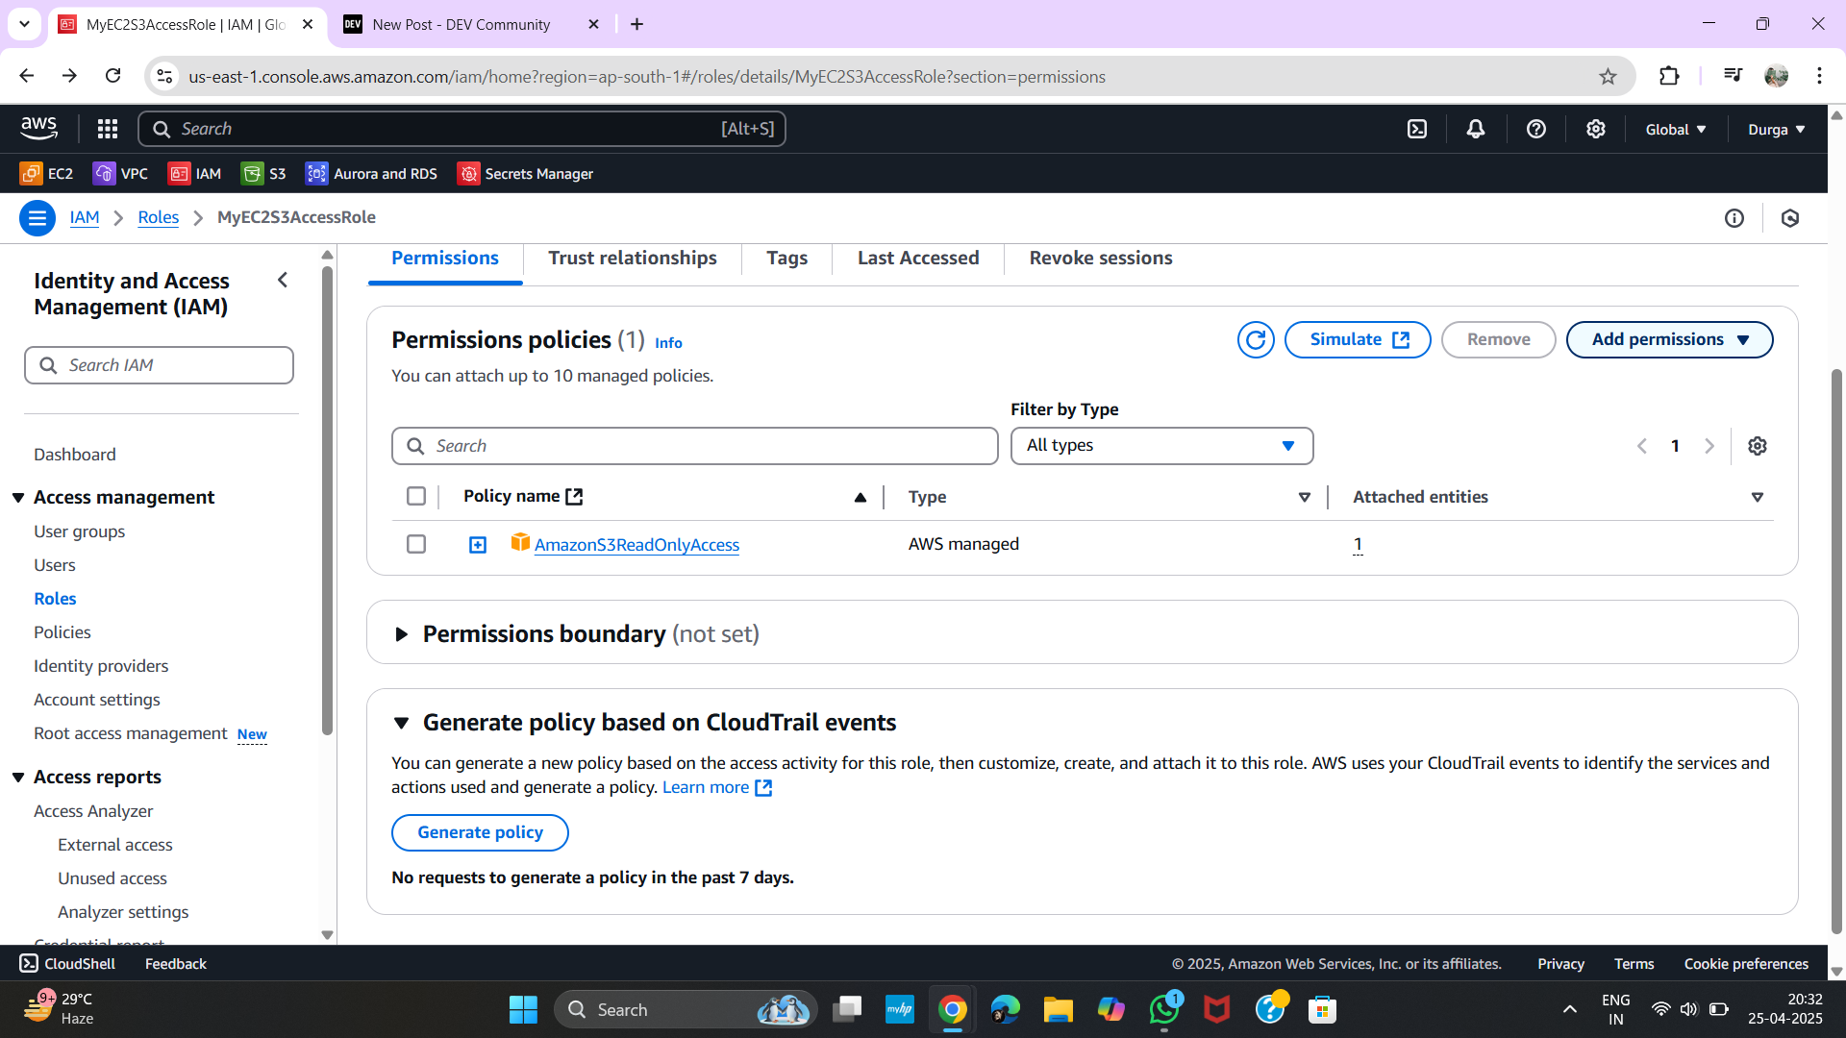
Task: Expand AmazonS3ReadOnlyAccess policy details
Action: 478,545
